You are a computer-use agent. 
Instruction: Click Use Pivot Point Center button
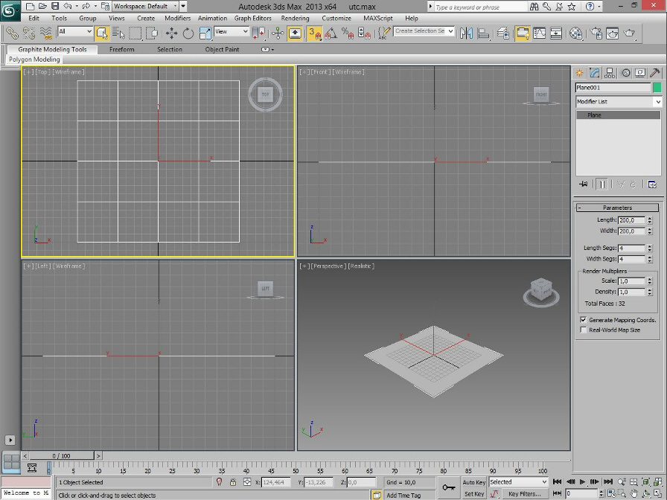tap(258, 33)
